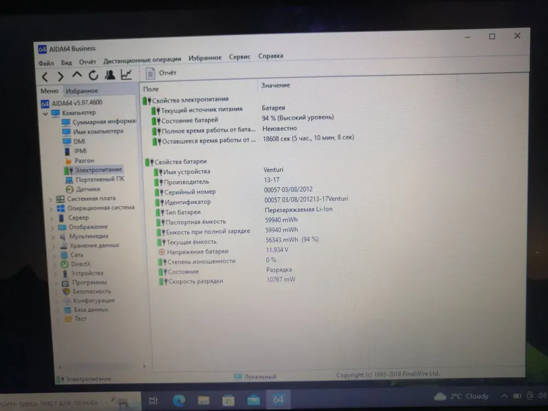Viewport: 548px width, 411px height.
Task: Select the Напряжение батареи row
Action: 197,252
